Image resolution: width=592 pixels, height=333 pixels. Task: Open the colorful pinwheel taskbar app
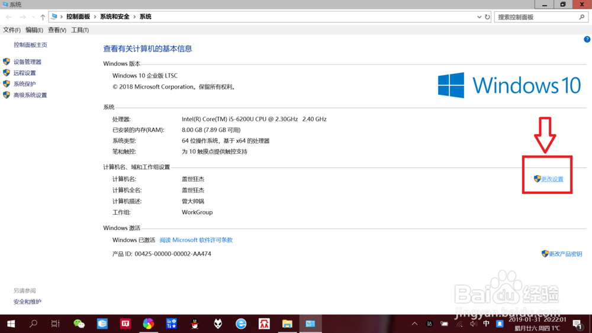[149, 324]
